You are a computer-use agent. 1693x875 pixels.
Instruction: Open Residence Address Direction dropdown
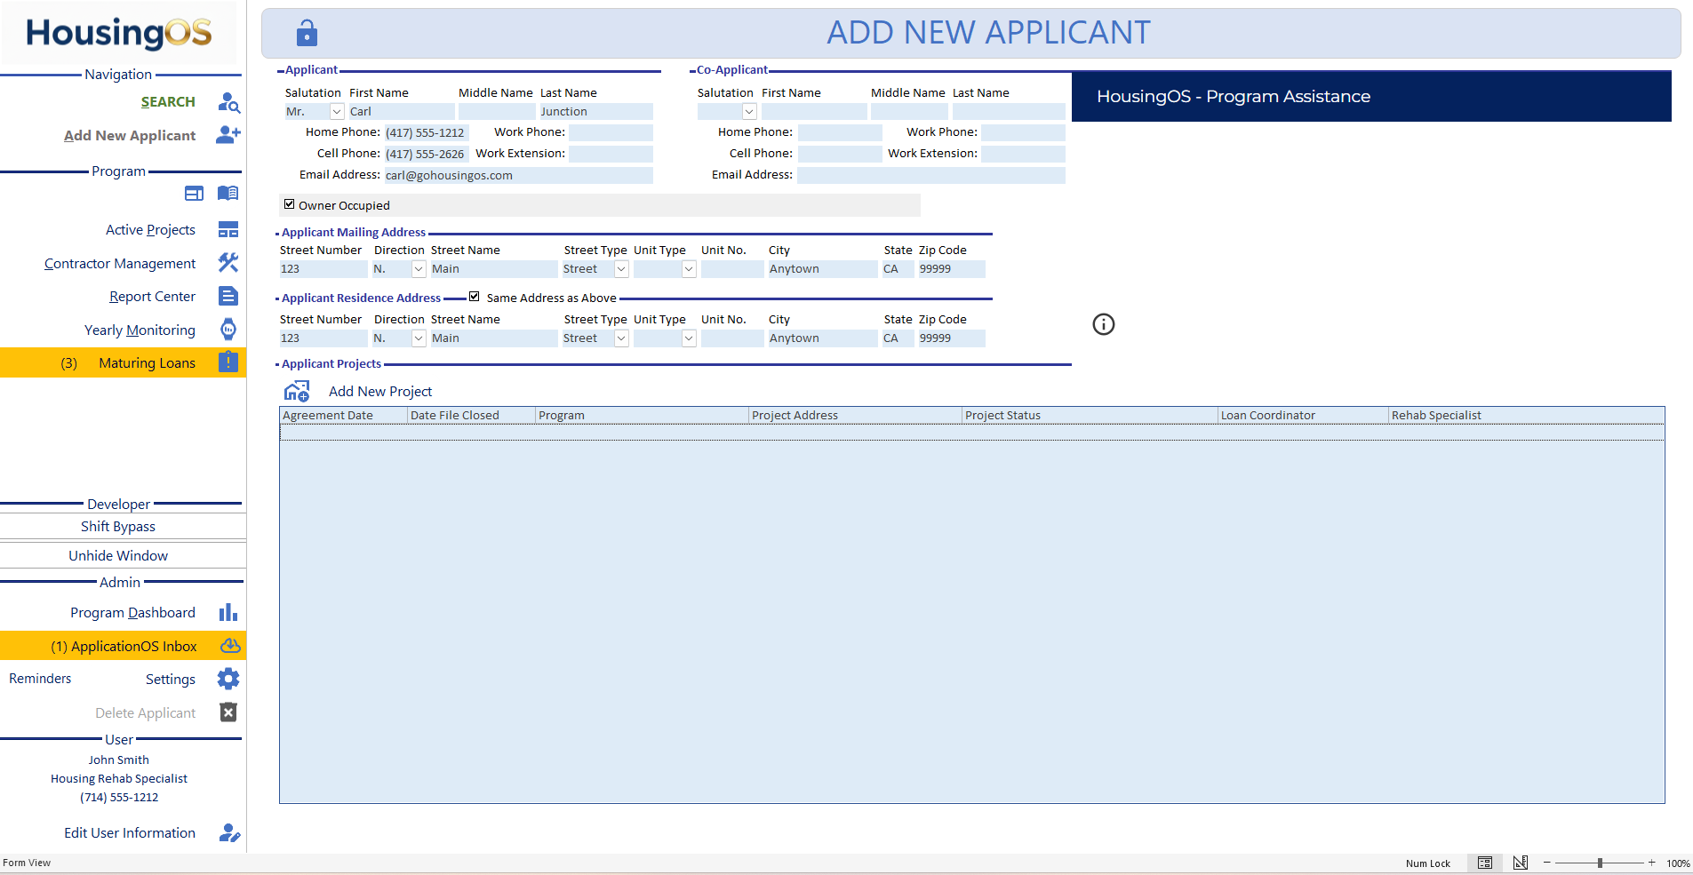(x=419, y=338)
